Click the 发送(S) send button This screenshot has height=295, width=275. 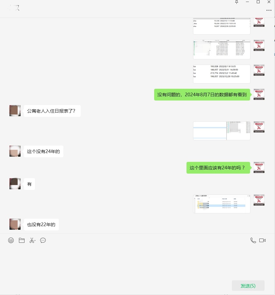click(248, 286)
